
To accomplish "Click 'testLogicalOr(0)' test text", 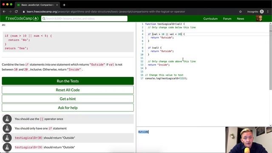I will (28, 138).
